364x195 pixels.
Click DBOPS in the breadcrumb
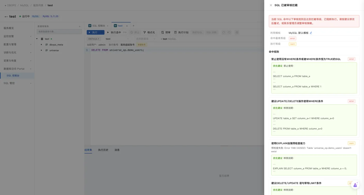pos(11,5)
